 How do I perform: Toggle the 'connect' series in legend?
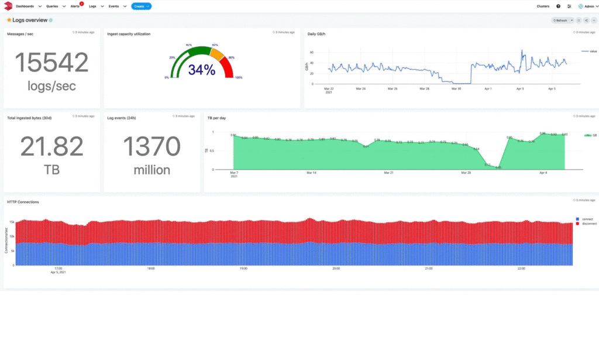point(585,219)
